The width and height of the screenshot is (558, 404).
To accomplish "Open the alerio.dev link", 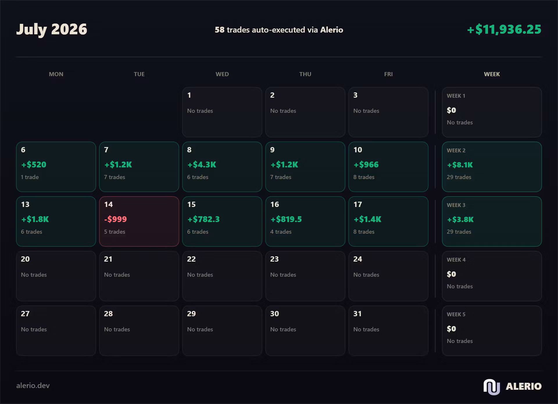I will tap(33, 385).
